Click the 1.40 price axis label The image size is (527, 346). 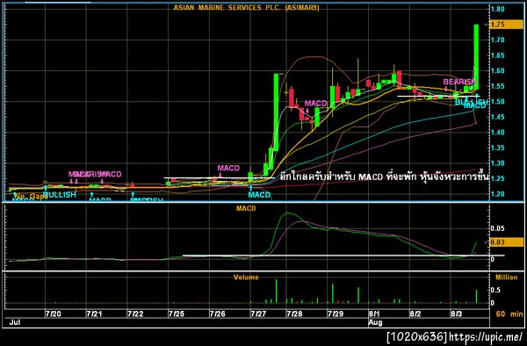tap(497, 133)
